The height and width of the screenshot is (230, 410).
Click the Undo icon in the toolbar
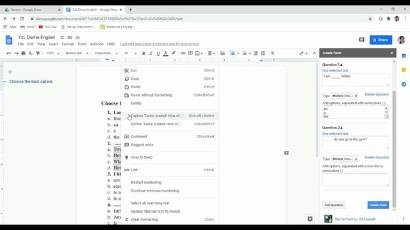tap(8, 53)
